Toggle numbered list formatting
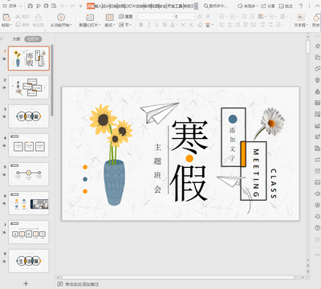321x289 pixels. (x=234, y=17)
